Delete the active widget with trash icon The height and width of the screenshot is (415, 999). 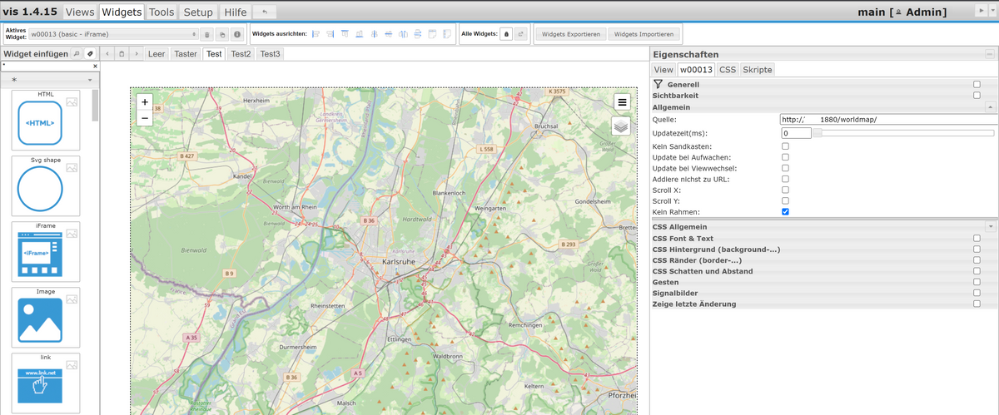point(206,35)
